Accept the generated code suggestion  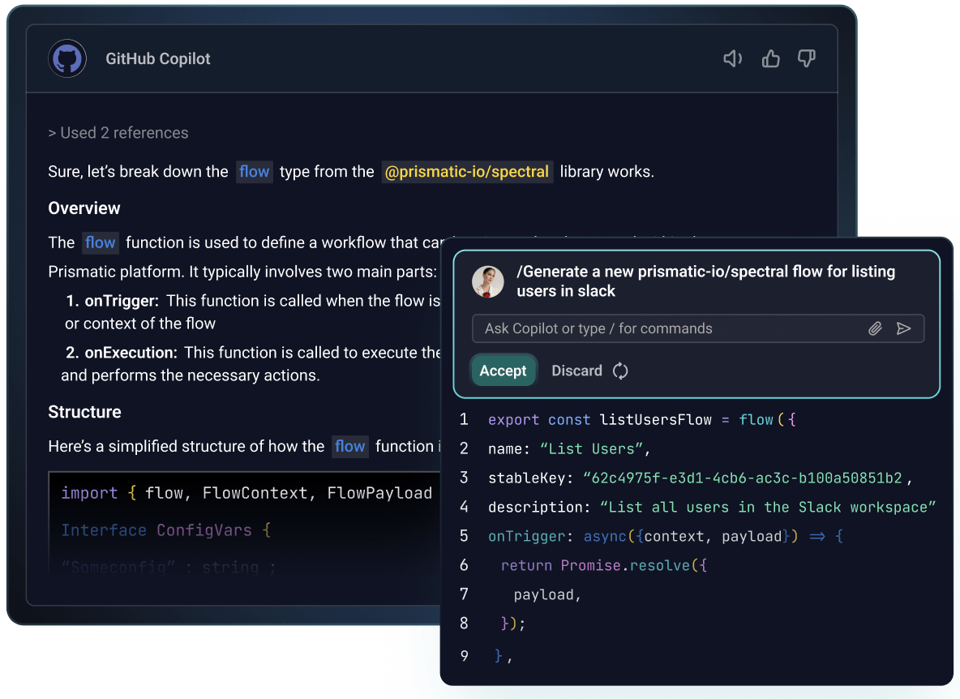[x=504, y=371]
